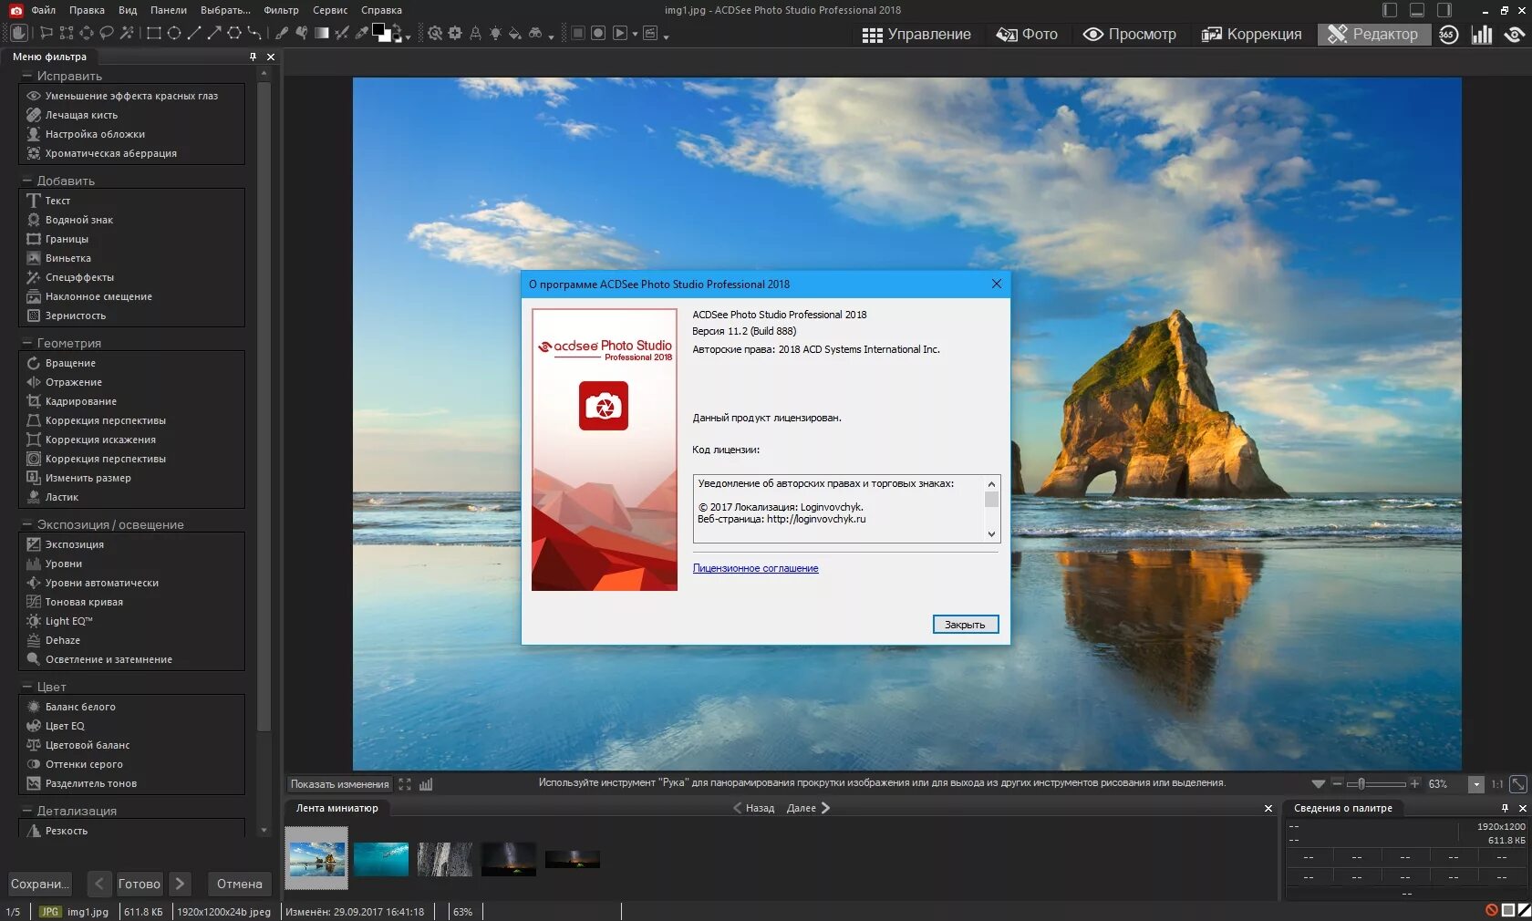This screenshot has width=1532, height=921.
Task: Switch to Просмотр mode tab
Action: point(1129,34)
